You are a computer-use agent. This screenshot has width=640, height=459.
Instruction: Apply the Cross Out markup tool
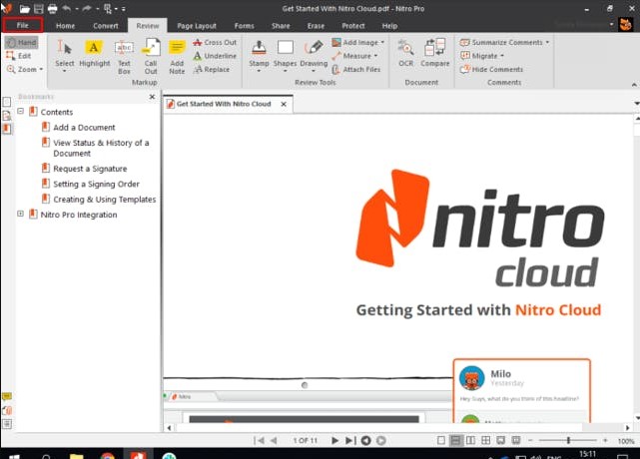coord(215,43)
